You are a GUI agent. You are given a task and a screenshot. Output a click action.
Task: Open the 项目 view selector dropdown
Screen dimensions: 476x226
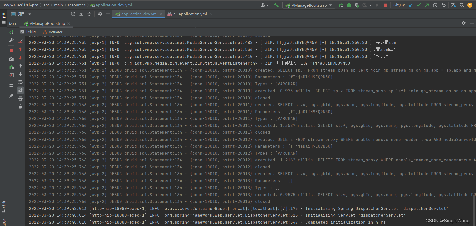(21, 14)
